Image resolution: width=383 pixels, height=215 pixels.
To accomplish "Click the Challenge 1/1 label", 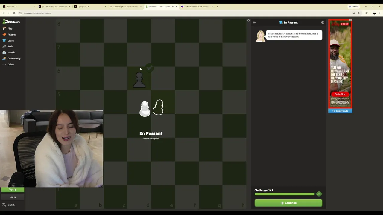I will pyautogui.click(x=264, y=190).
